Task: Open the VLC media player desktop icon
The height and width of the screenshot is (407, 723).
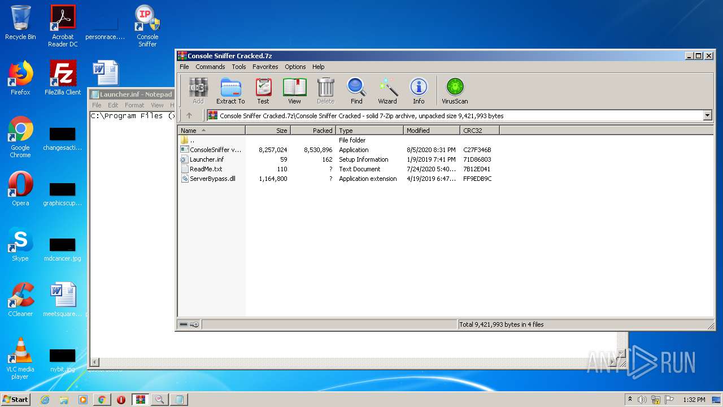Action: [x=20, y=358]
